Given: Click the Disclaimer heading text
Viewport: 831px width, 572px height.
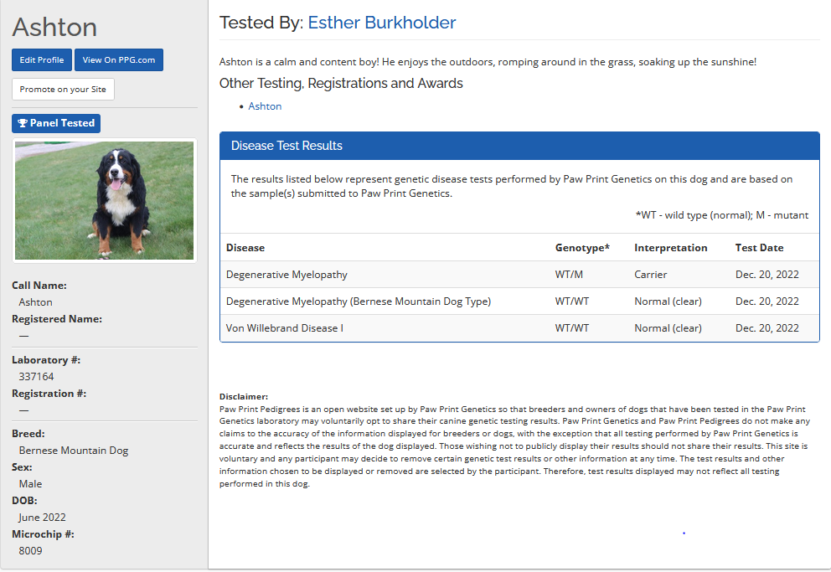Looking at the screenshot, I should [x=244, y=396].
